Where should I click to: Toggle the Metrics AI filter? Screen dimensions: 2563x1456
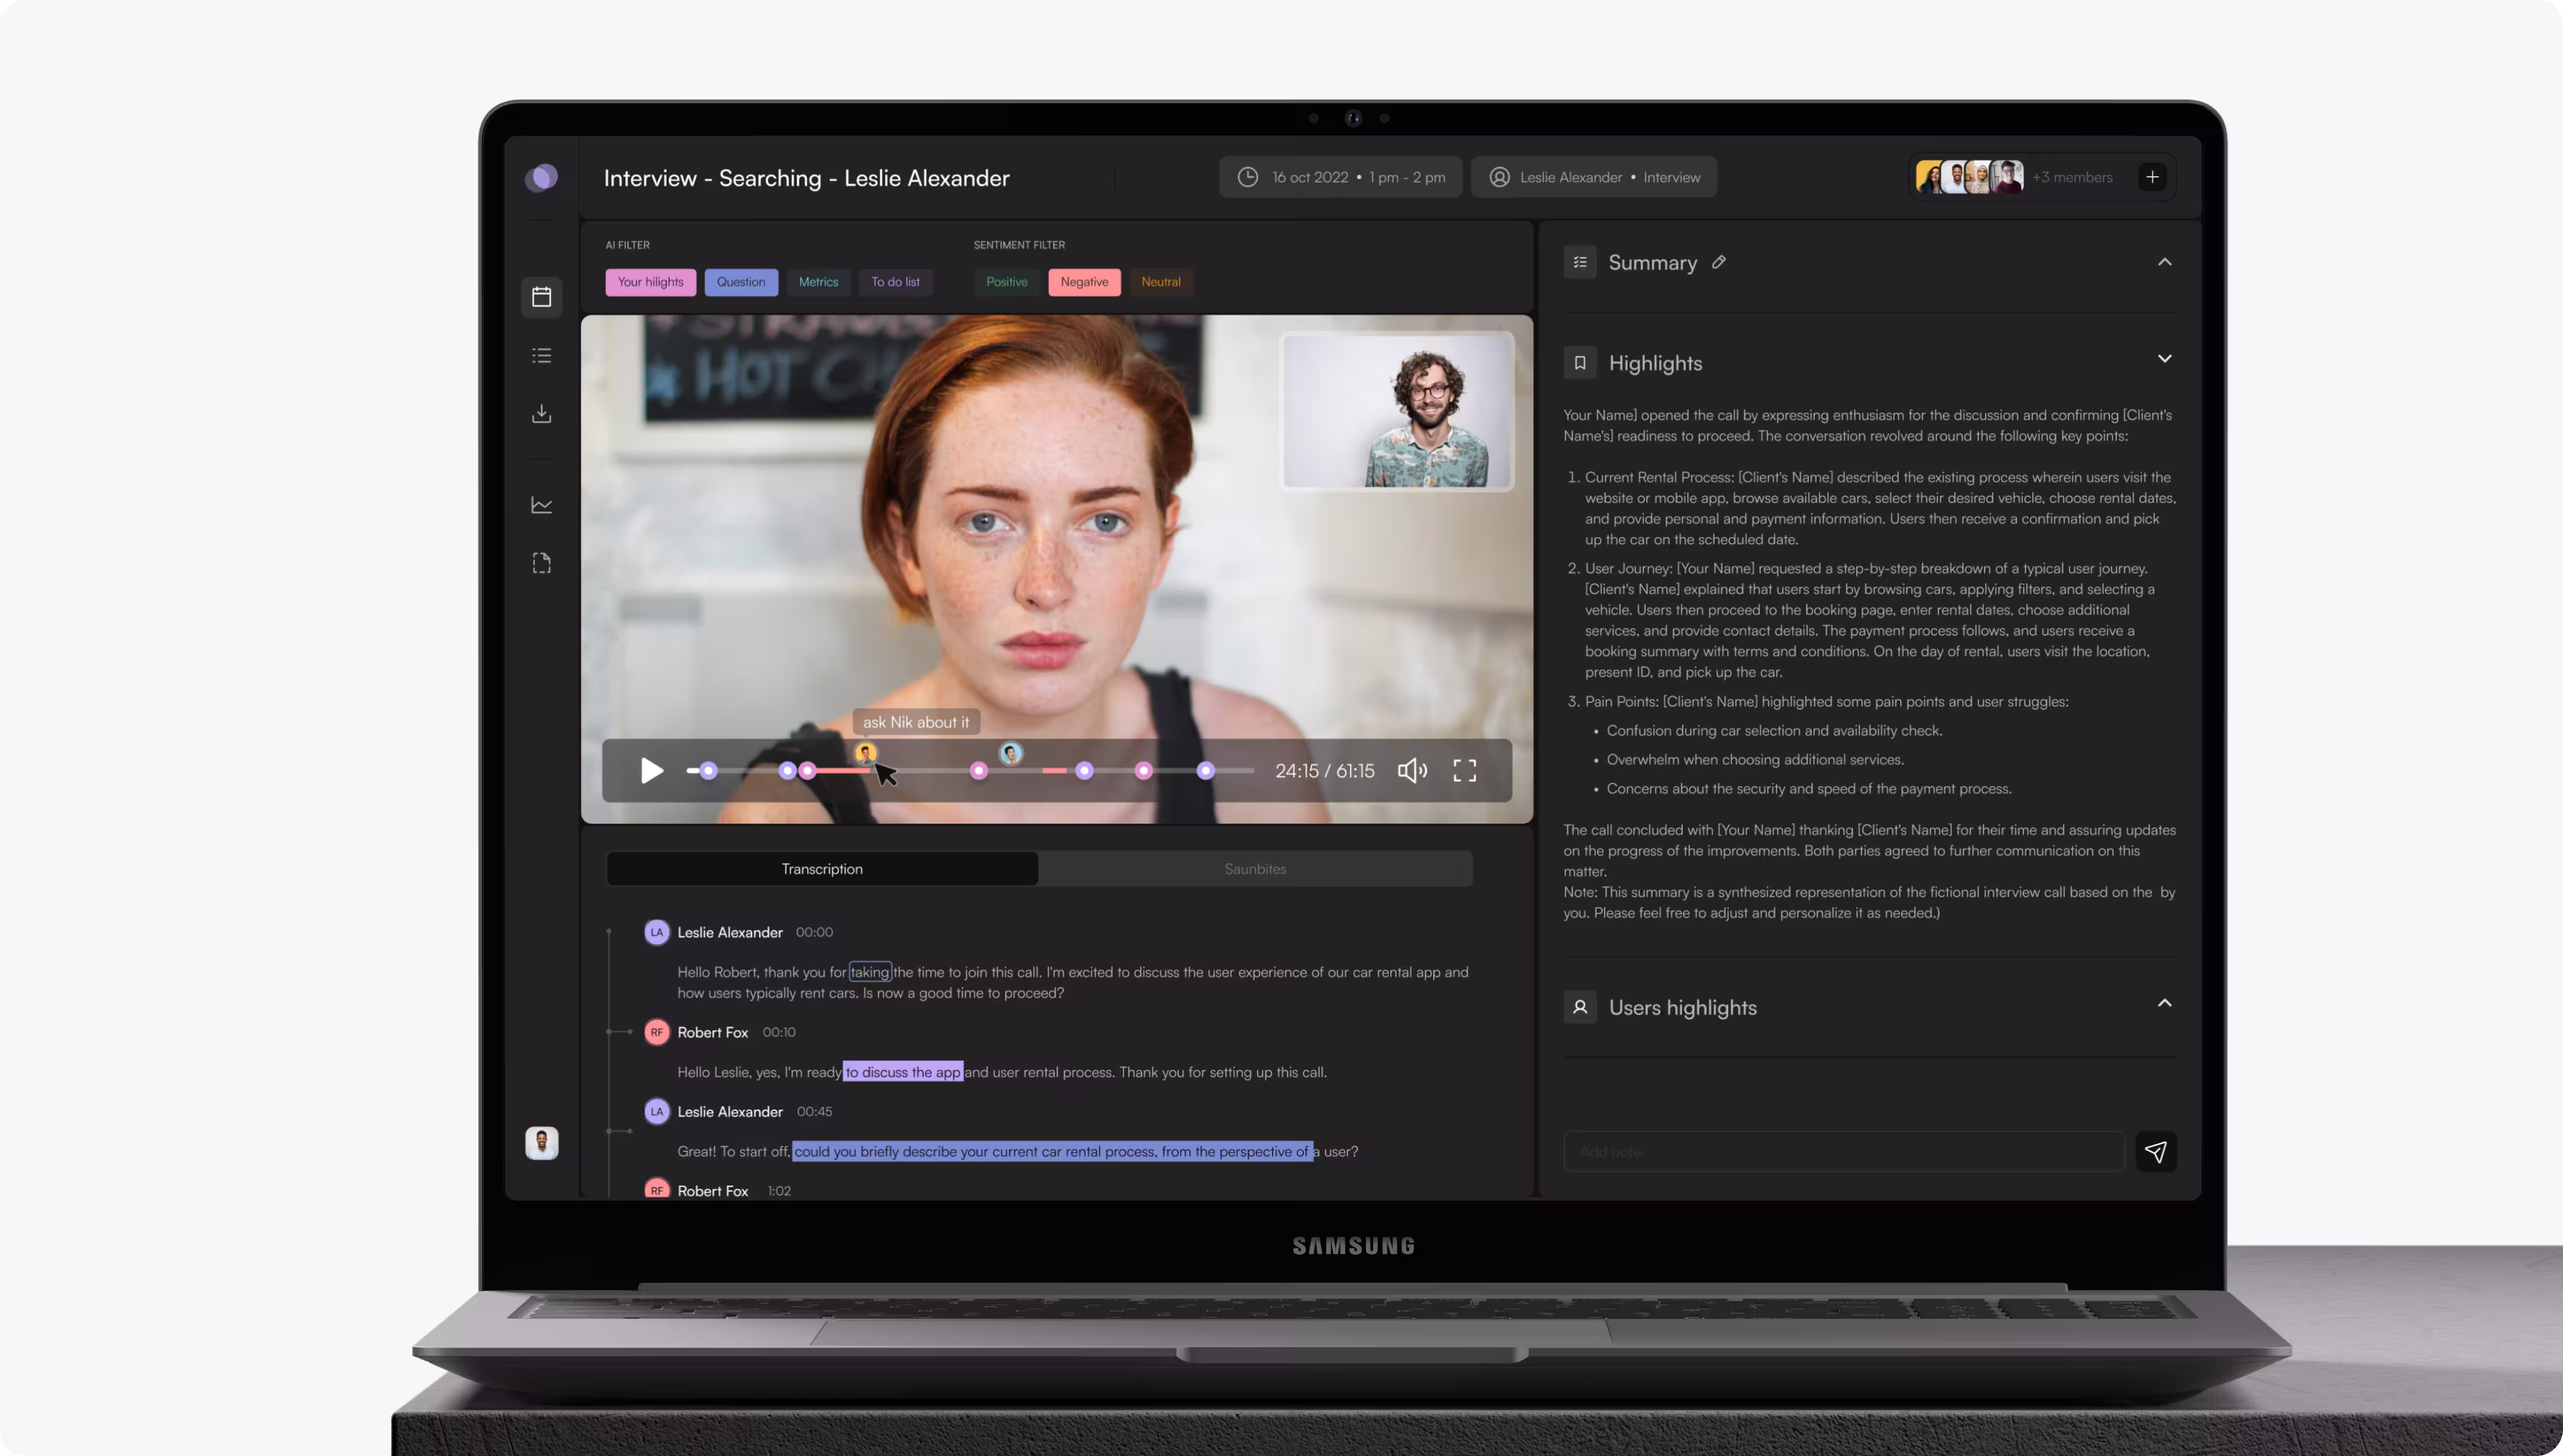tap(818, 282)
